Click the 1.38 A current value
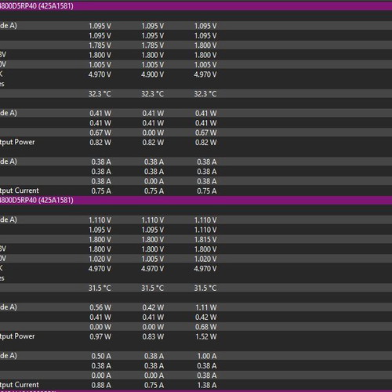This screenshot has height=392, width=392. click(207, 385)
